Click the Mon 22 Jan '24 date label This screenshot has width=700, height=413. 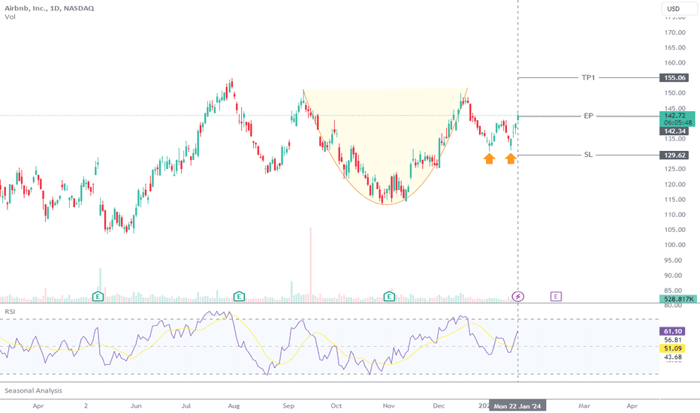517,405
